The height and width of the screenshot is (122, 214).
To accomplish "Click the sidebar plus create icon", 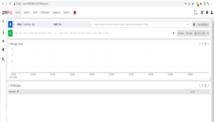I will [3, 41].
